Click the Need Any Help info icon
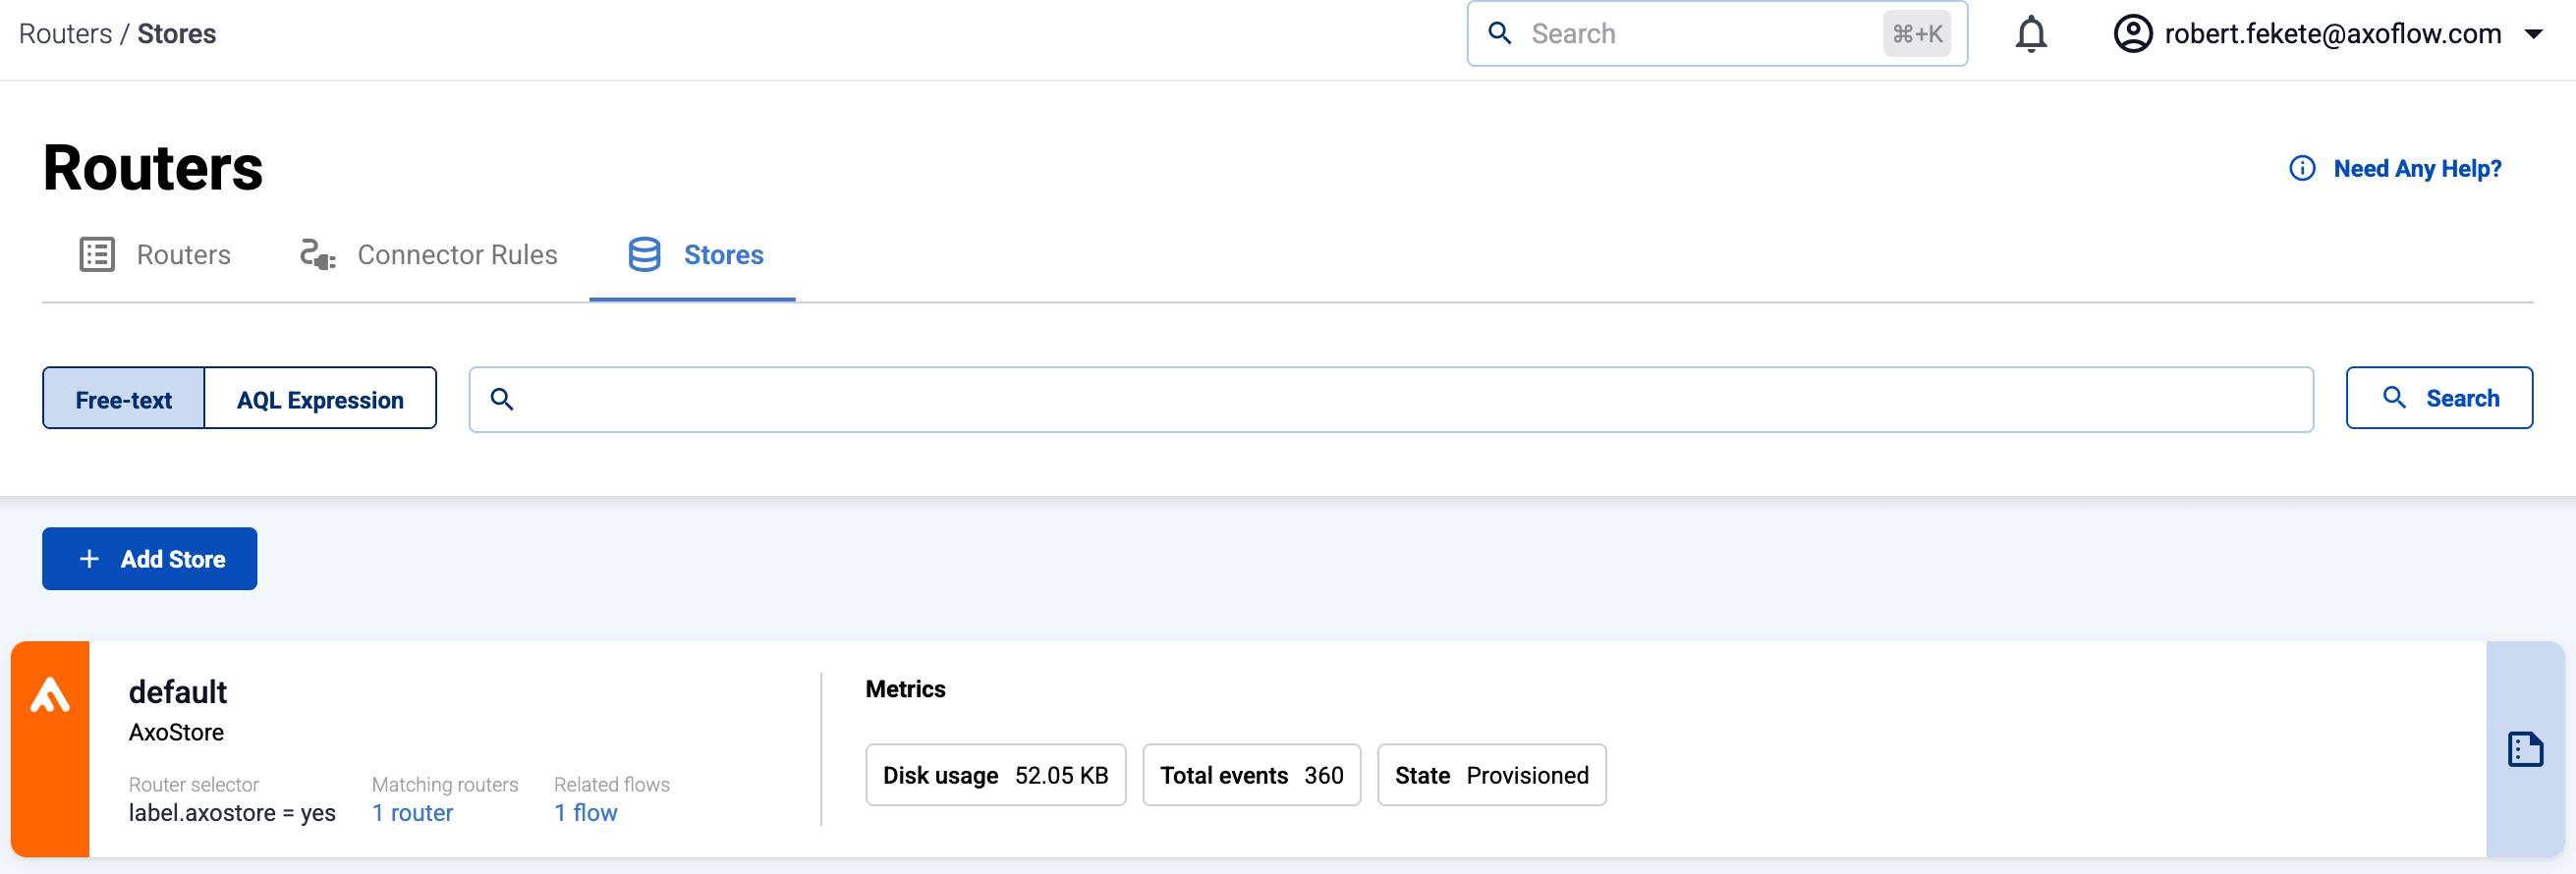2576x874 pixels. click(2301, 168)
